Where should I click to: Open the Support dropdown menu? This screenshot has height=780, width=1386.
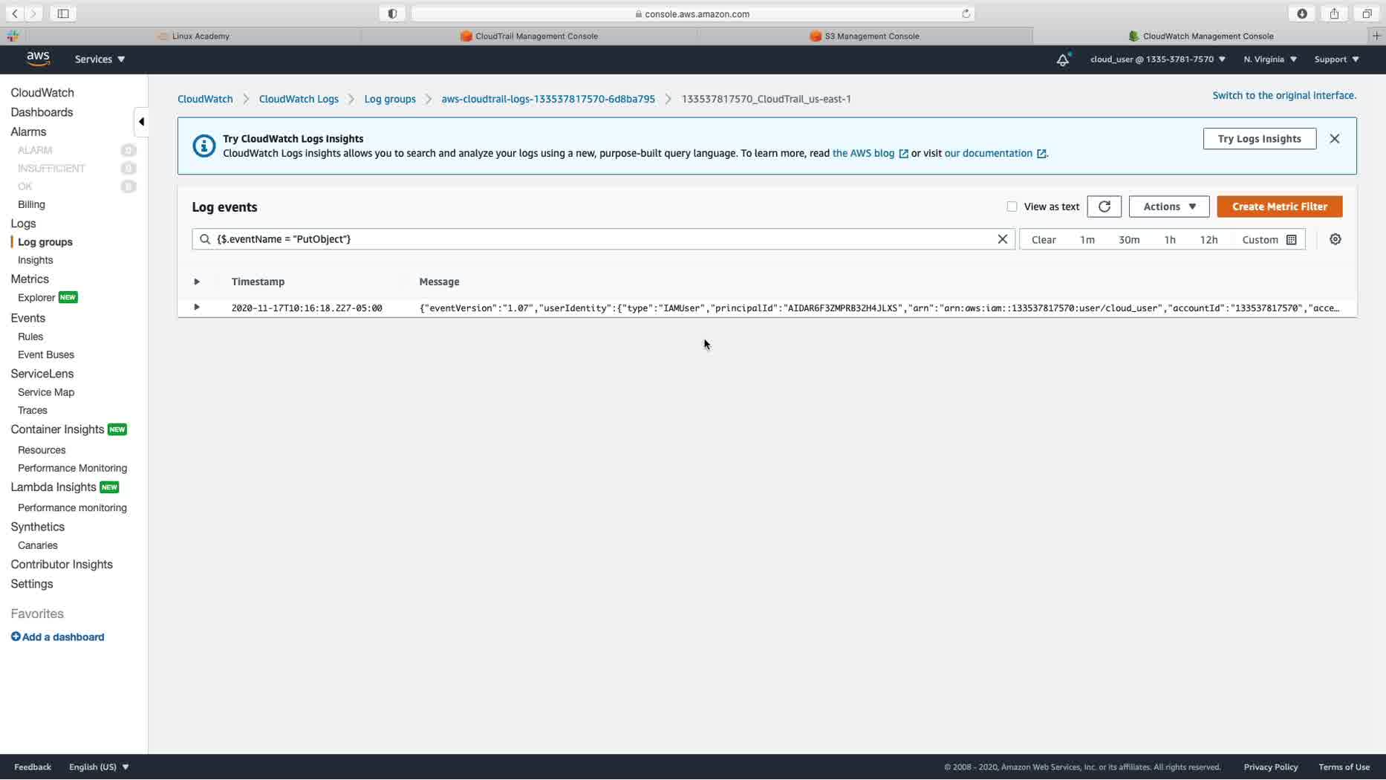(1336, 59)
